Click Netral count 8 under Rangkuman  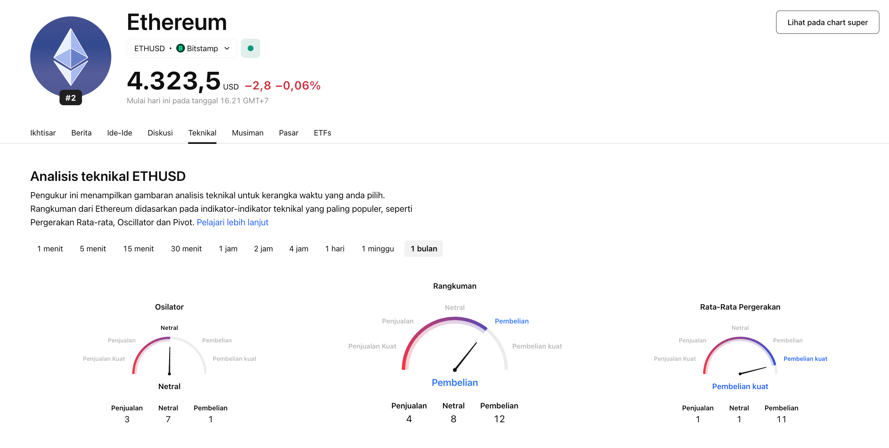click(x=454, y=419)
